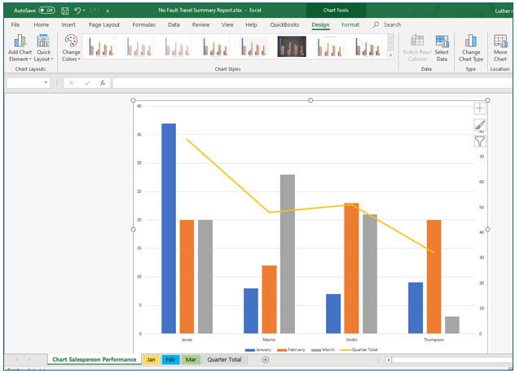Open the View tab

227,24
